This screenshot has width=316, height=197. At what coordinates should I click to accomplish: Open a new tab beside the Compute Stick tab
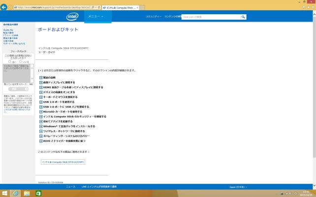pyautogui.click(x=142, y=8)
